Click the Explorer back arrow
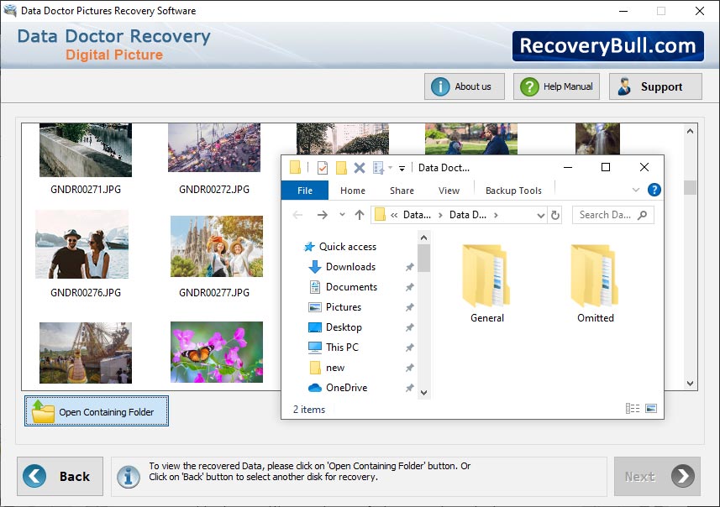Screen dimensions: 720x507 click(x=297, y=215)
